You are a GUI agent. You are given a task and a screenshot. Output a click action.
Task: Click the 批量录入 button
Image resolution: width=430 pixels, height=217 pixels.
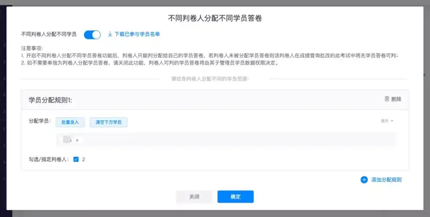[70, 123]
